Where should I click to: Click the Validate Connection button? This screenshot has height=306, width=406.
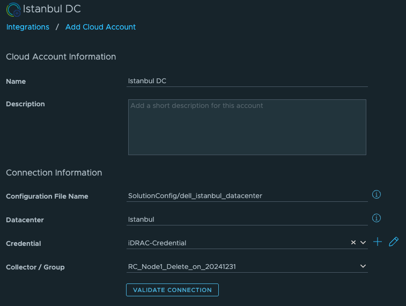[173, 290]
